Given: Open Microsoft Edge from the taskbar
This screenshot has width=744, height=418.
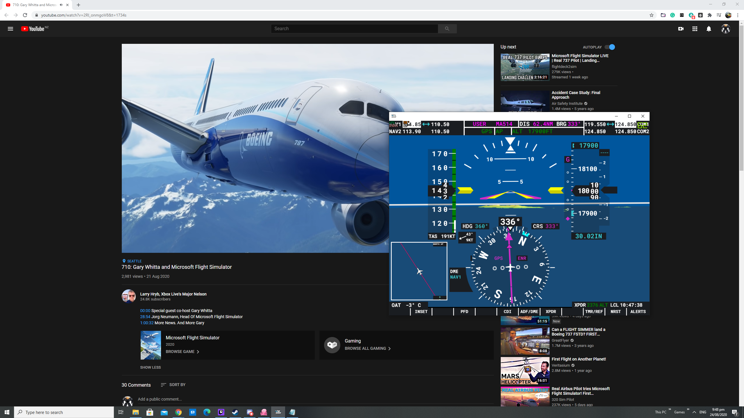Looking at the screenshot, I should tap(207, 412).
